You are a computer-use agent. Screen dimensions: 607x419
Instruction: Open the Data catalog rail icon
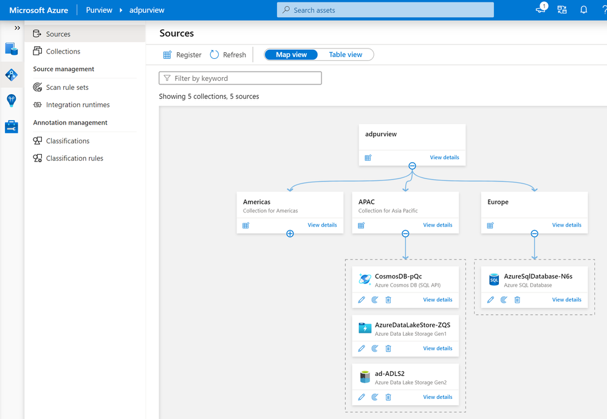tap(11, 49)
